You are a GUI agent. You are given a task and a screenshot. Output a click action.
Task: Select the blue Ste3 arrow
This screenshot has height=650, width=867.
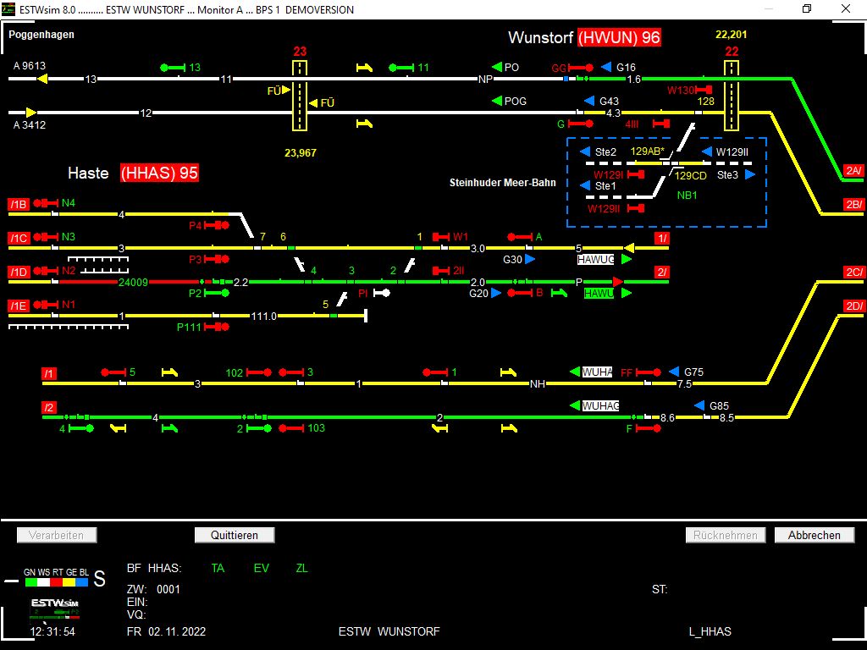[x=750, y=175]
